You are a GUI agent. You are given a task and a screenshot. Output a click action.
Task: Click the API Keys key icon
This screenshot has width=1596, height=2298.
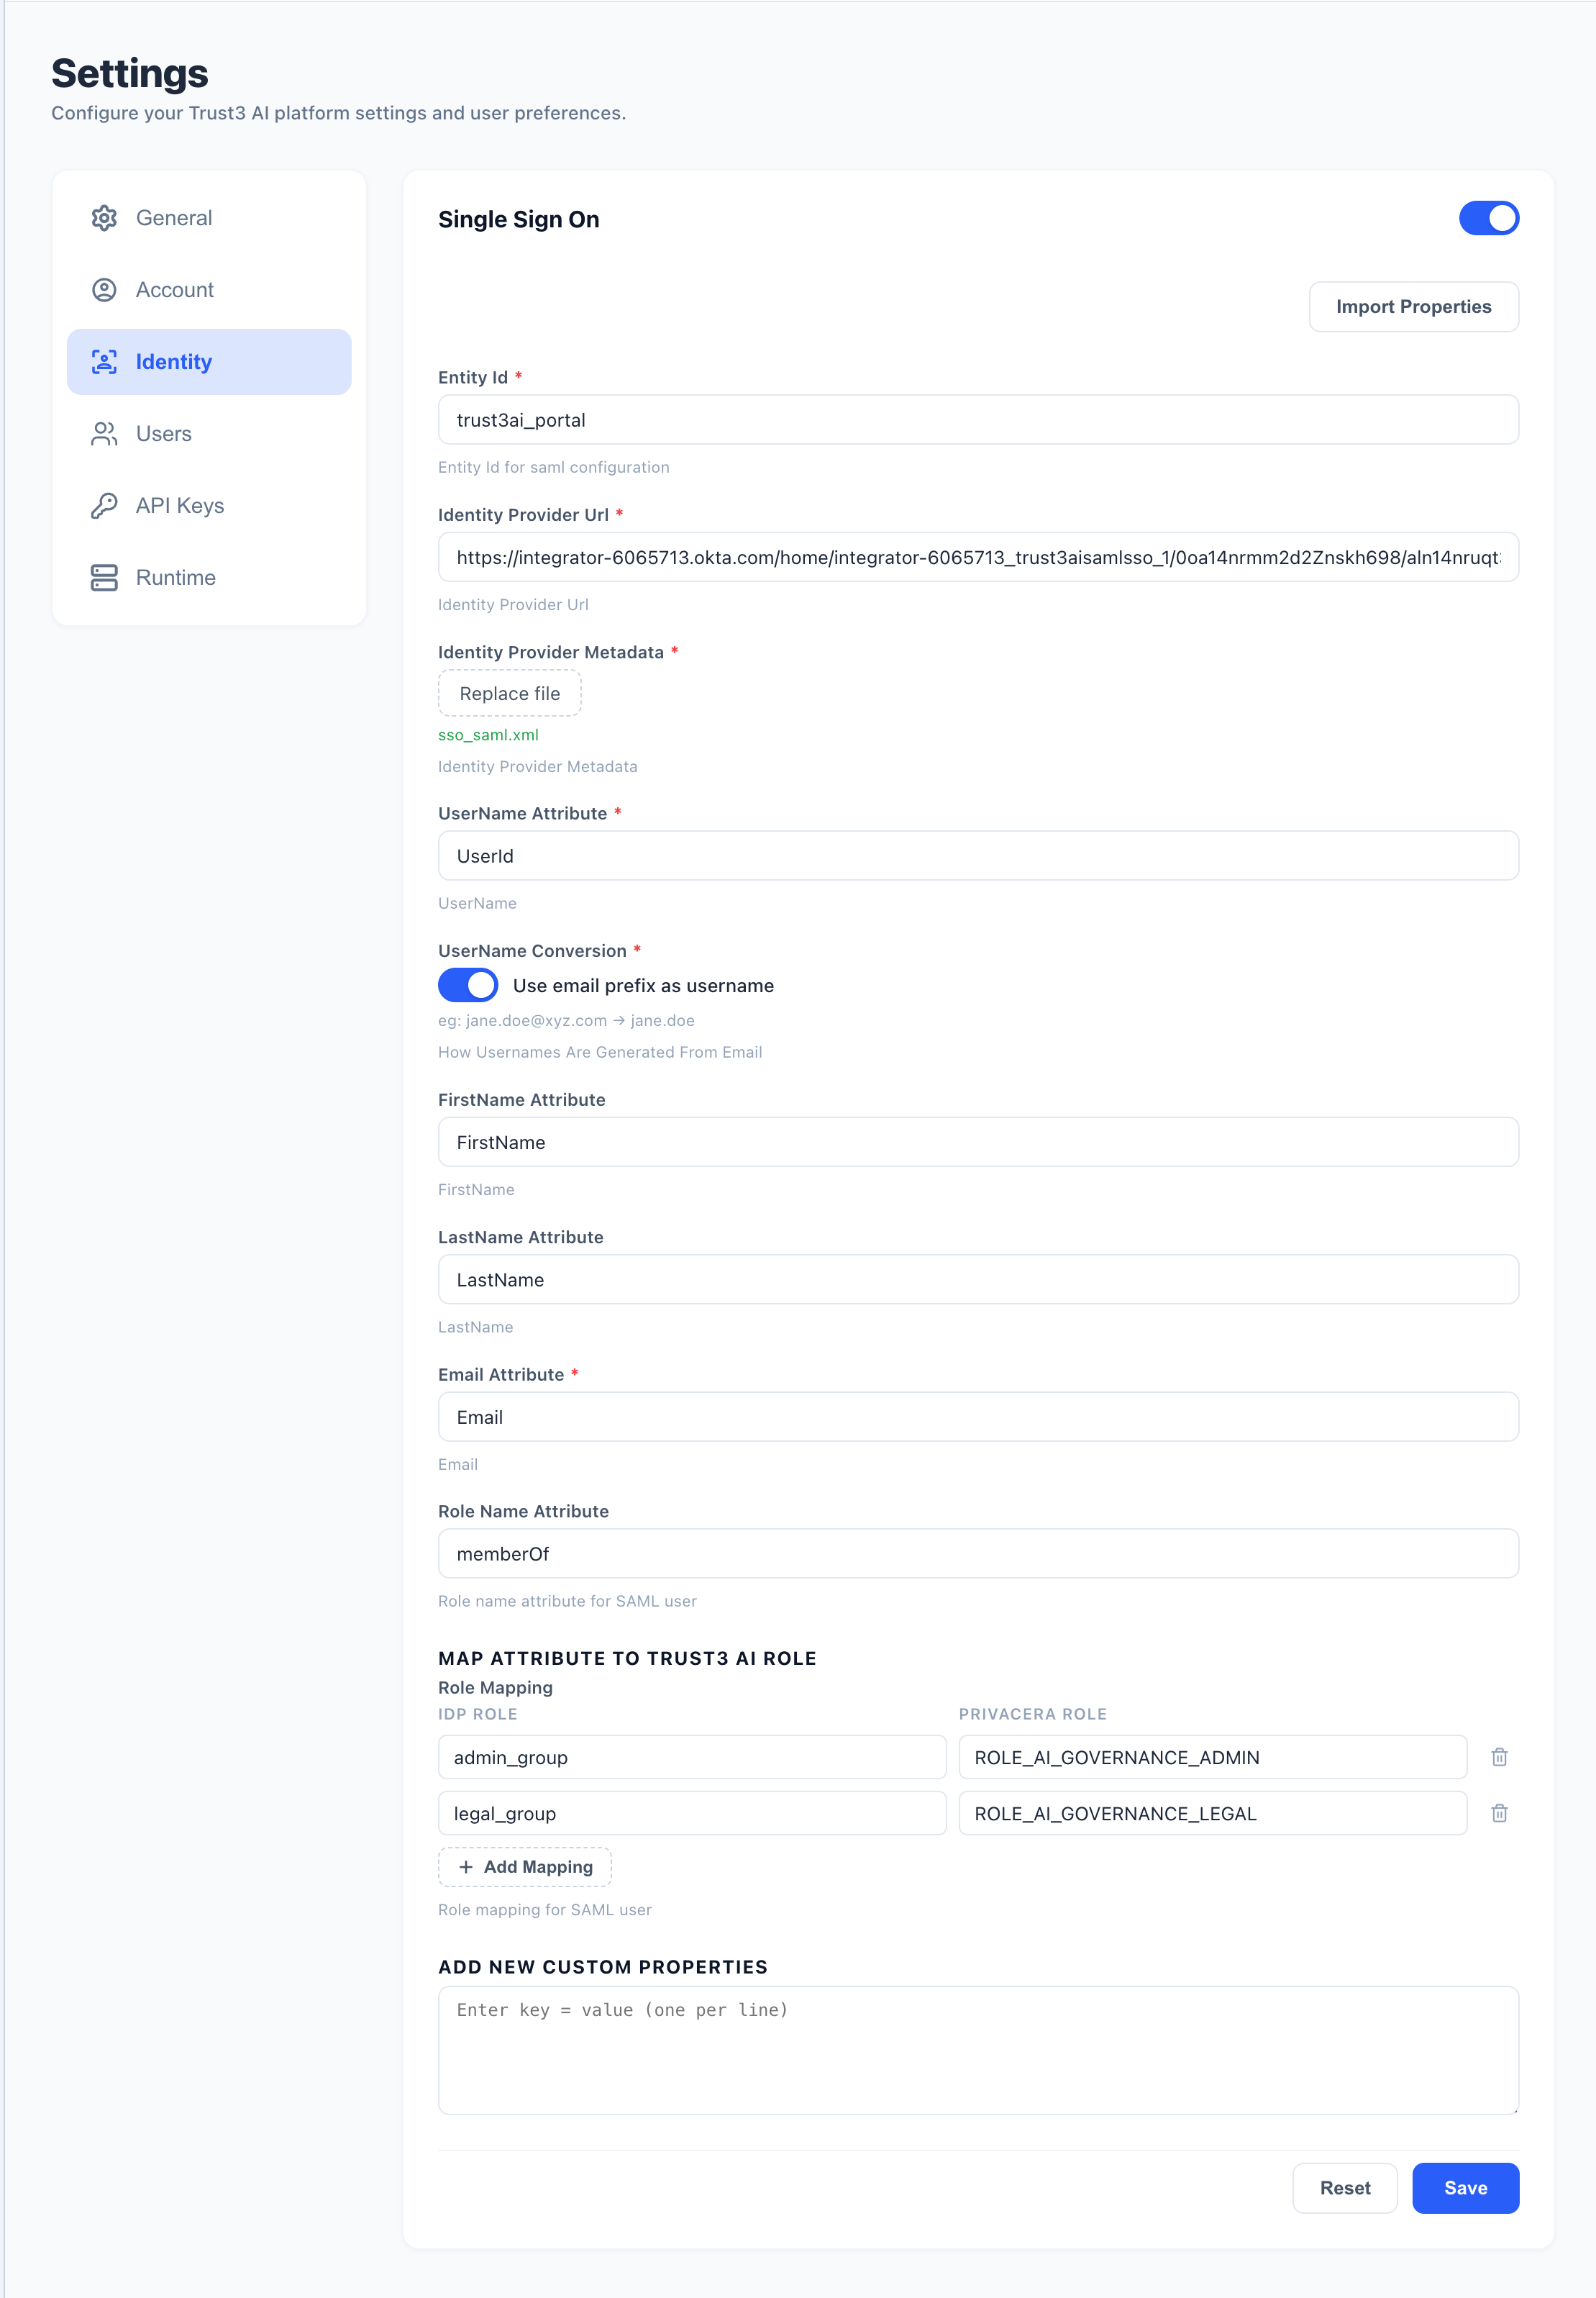[104, 507]
